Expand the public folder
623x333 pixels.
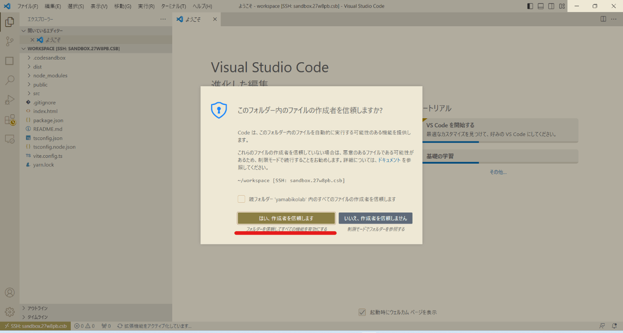(x=96, y=84)
